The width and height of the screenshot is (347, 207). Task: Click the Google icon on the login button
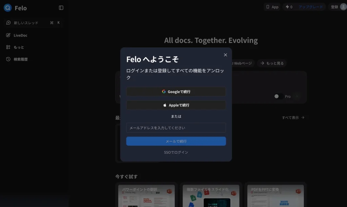point(164,91)
